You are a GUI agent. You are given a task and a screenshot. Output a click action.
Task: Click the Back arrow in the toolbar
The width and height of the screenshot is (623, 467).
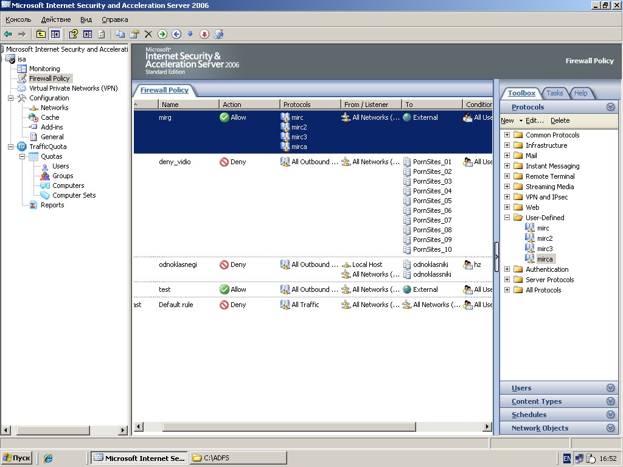coord(8,34)
